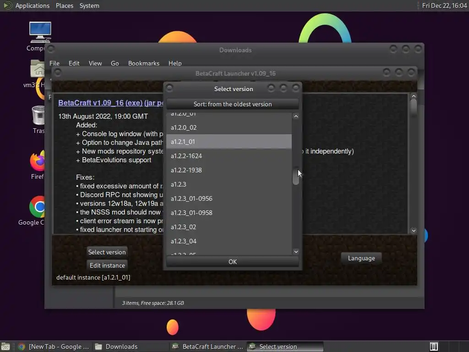Click the (exe) download link

click(134, 103)
